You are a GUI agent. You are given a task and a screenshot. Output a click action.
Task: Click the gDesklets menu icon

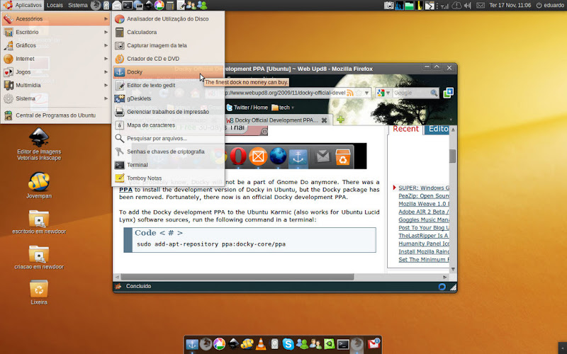[x=119, y=98]
